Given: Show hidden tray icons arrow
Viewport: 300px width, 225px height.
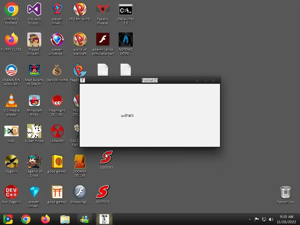Looking at the screenshot, I should 250,219.
